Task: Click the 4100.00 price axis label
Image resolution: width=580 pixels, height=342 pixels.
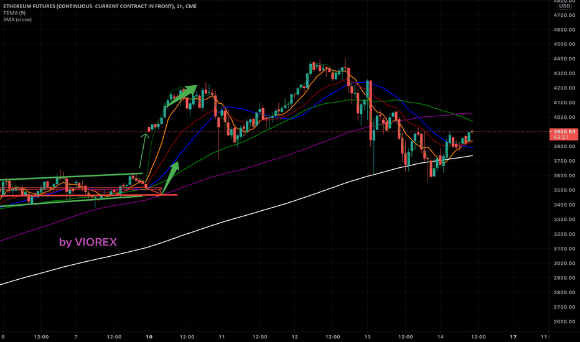Action: click(x=564, y=103)
